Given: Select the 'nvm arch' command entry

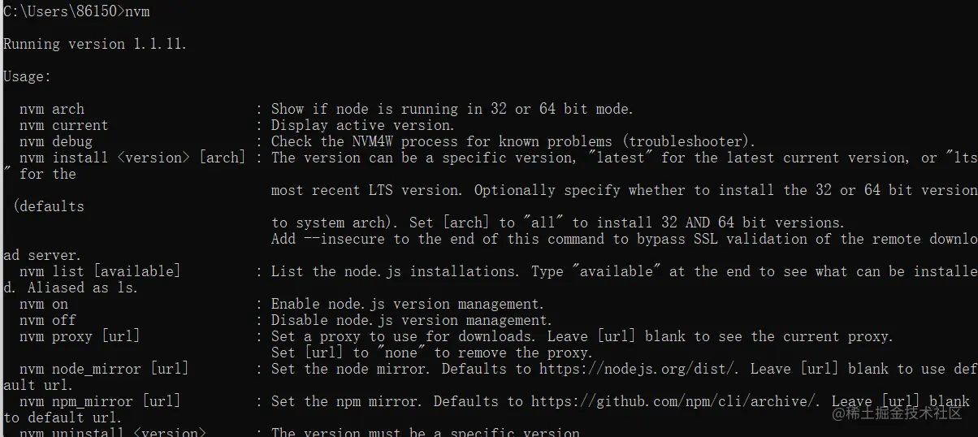Looking at the screenshot, I should coord(52,109).
